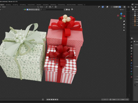Image resolution: width=138 pixels, height=103 pixels.
Task: Jump to the timeline end frame
Action: pos(57,100)
